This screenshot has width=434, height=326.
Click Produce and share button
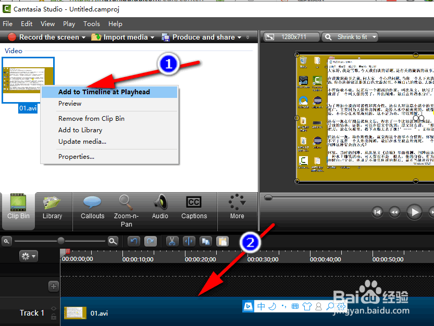[198, 37]
